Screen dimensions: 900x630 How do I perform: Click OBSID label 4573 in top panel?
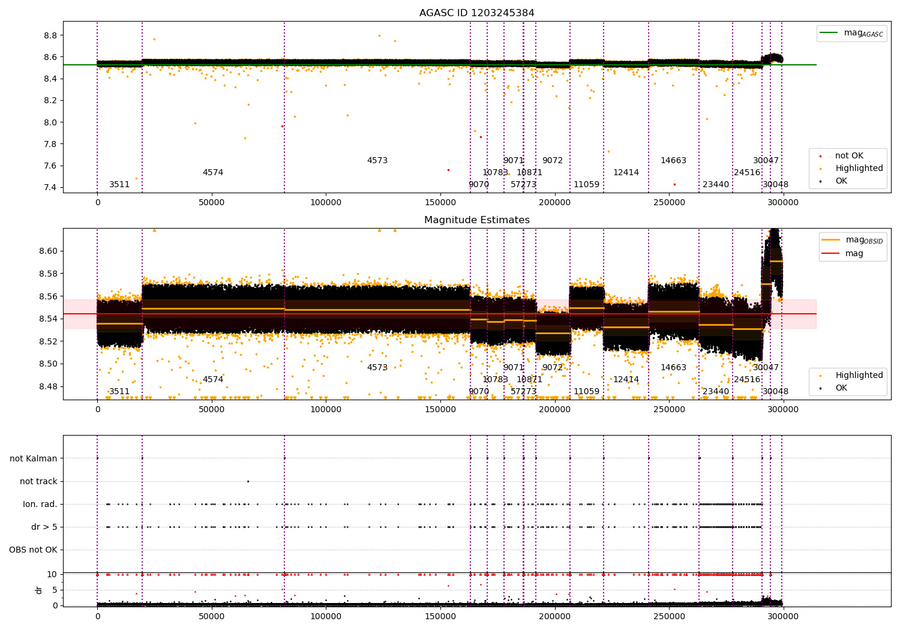pyautogui.click(x=377, y=161)
